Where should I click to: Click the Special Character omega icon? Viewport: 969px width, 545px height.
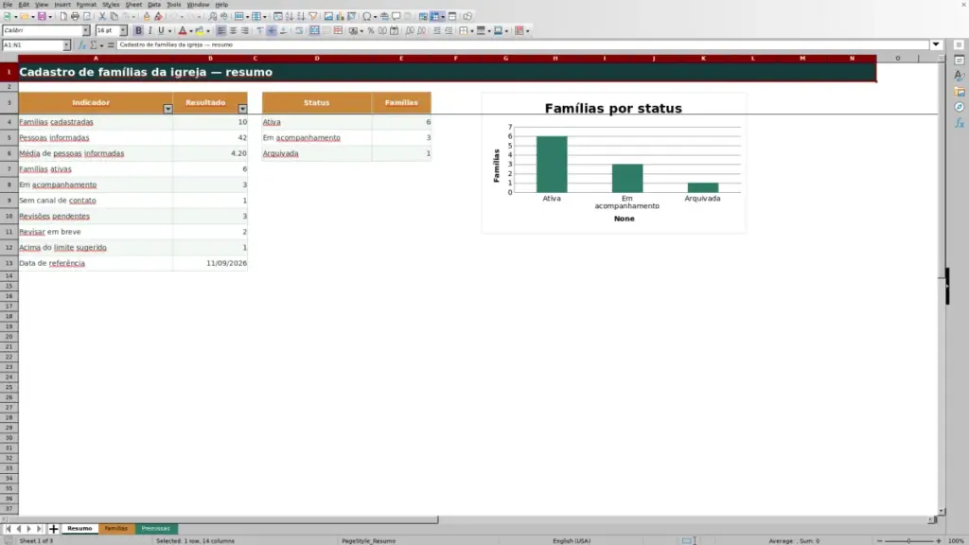(x=367, y=17)
